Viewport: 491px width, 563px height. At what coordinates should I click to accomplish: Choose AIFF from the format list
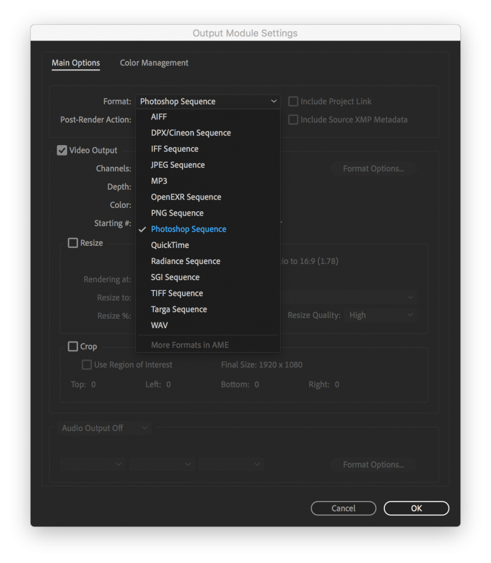(208, 117)
